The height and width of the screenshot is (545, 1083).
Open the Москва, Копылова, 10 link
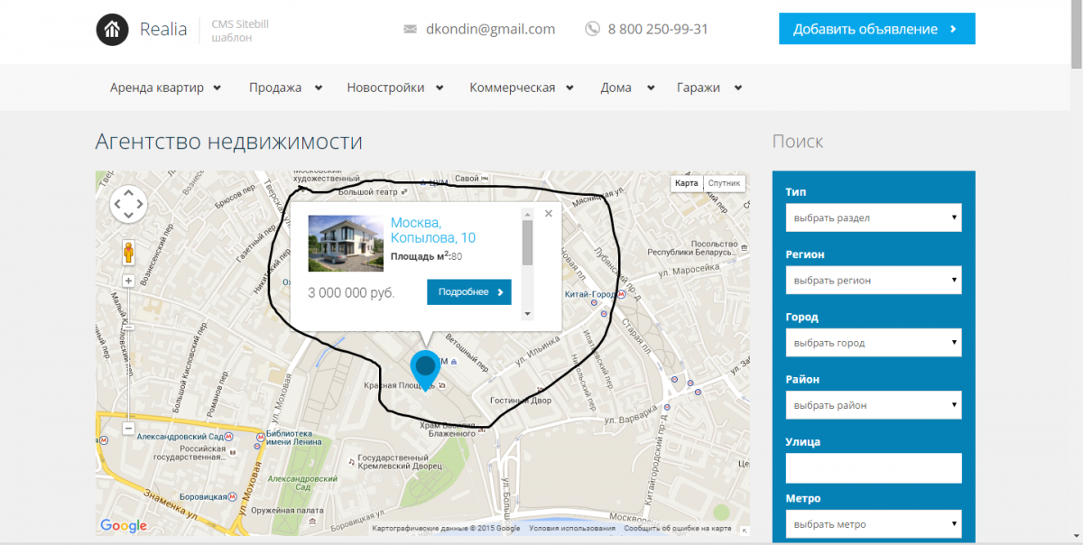click(433, 230)
